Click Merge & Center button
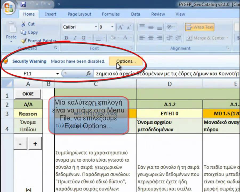Viewport: 240px width, 192px height. pos(205,38)
